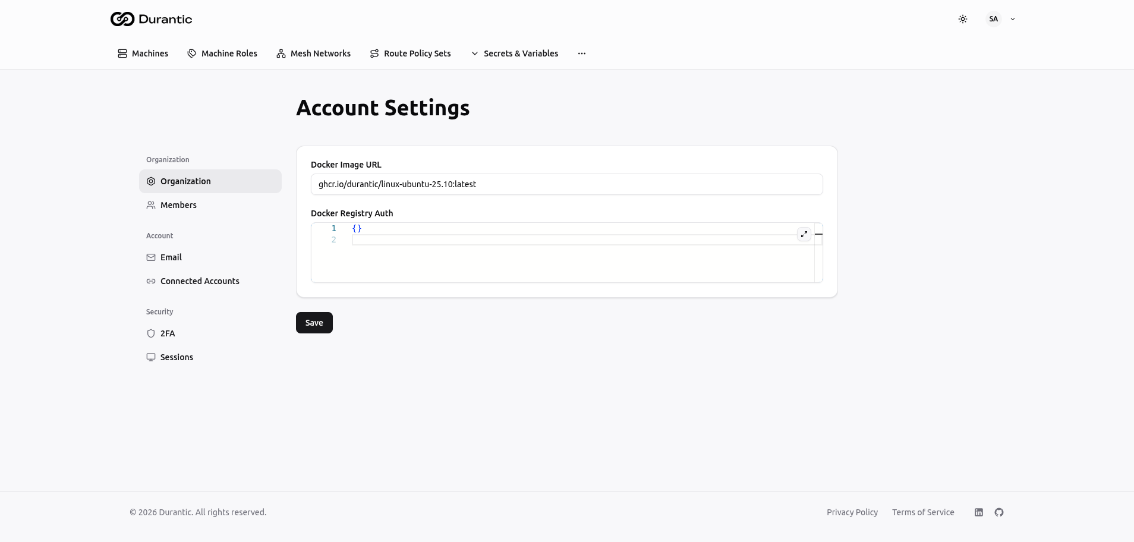Select Members in the sidebar
Viewport: 1134px width, 542px height.
pyautogui.click(x=178, y=205)
